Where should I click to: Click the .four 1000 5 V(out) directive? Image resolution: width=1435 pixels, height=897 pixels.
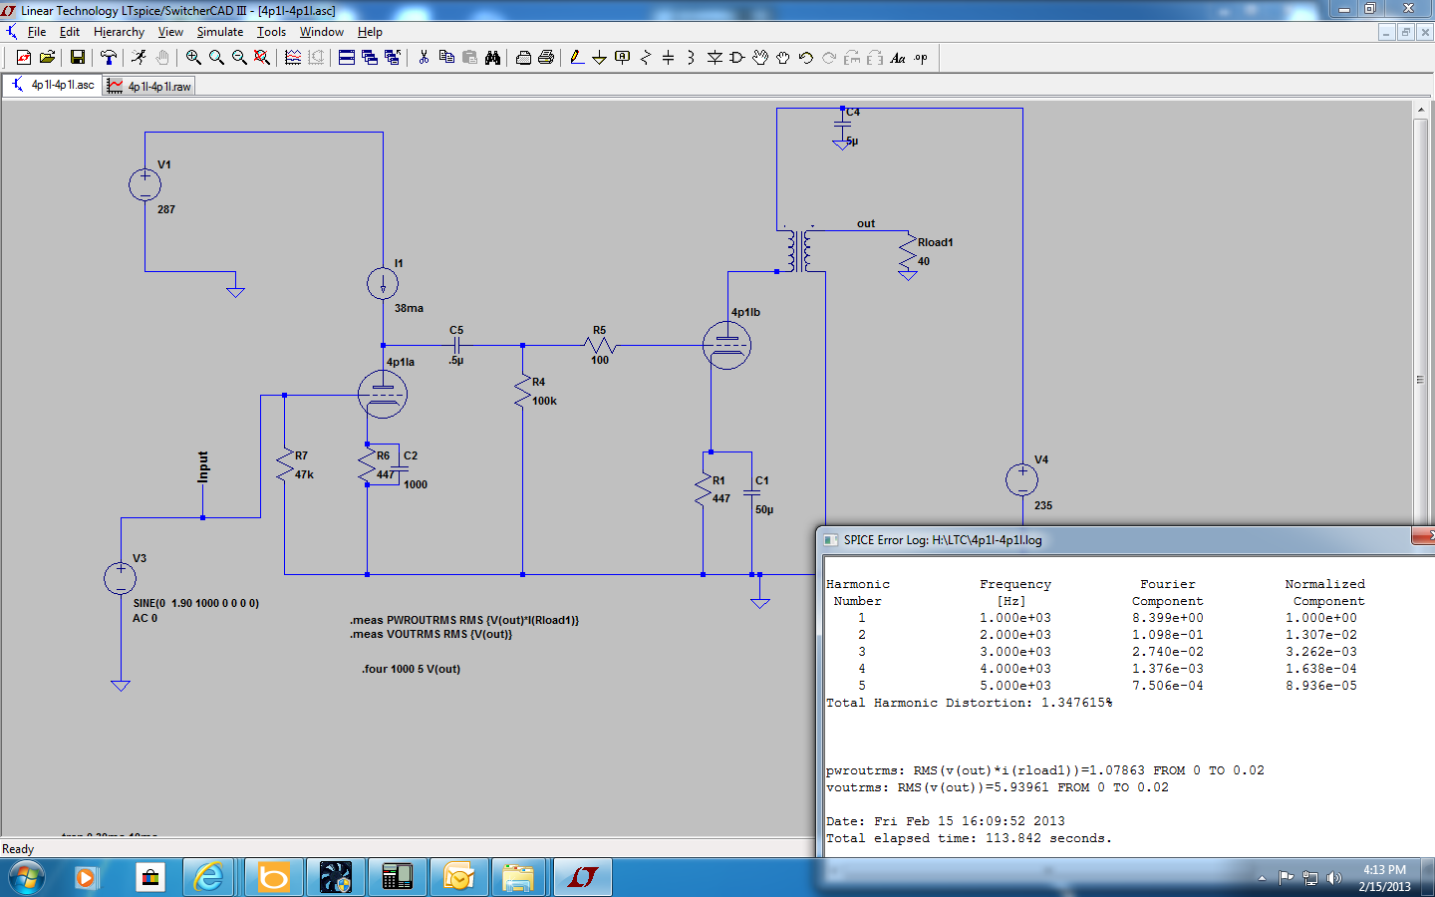(411, 669)
